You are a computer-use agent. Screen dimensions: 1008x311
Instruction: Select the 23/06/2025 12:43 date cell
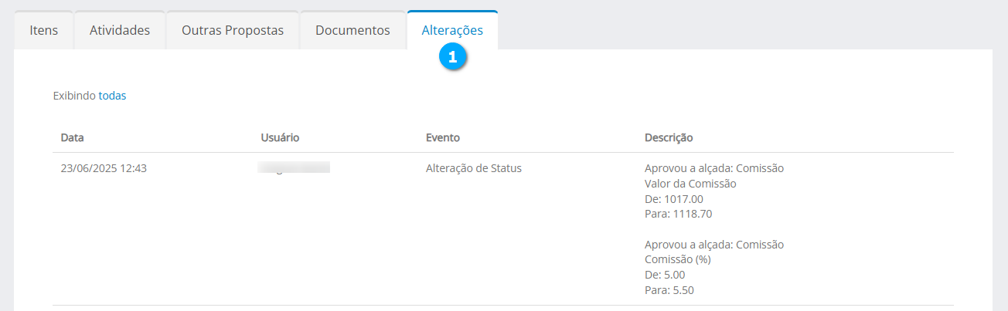104,168
